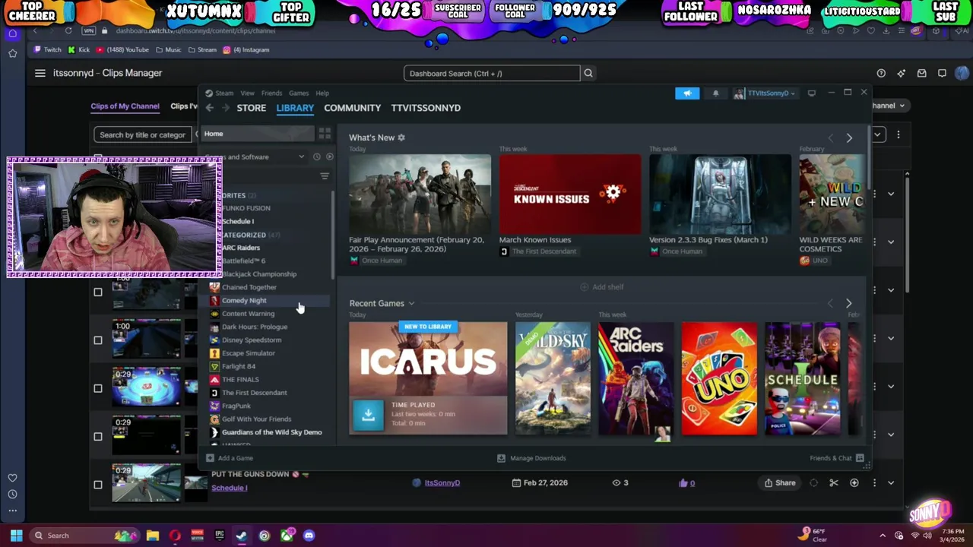973x547 pixels.
Task: Switch to Steam COMMUNITY tab
Action: coord(352,108)
